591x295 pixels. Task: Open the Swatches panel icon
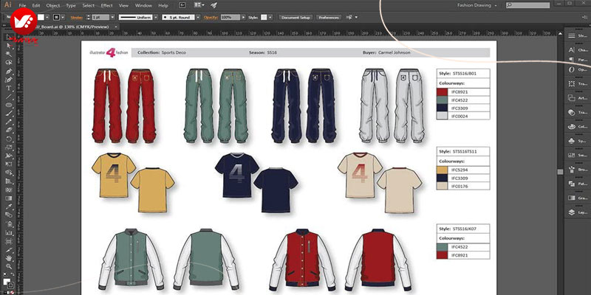572,155
